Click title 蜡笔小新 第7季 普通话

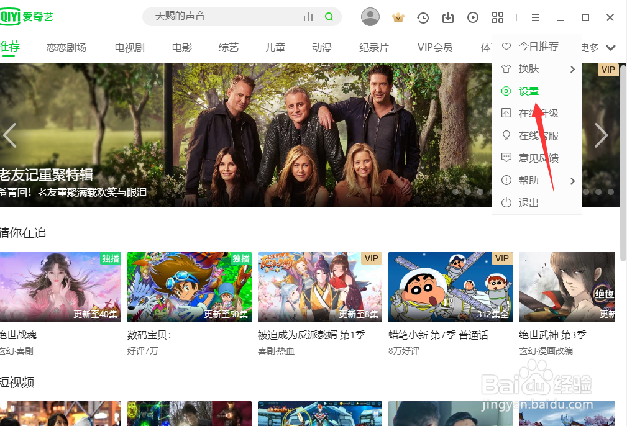pos(438,335)
